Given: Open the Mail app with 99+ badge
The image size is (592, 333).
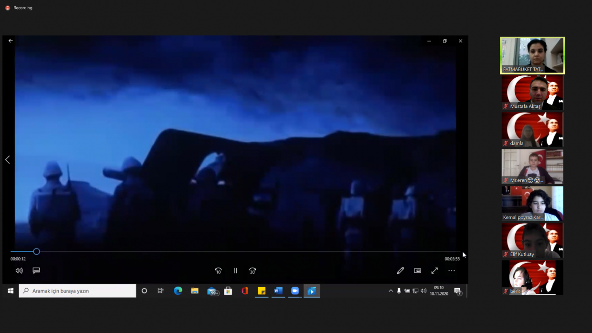Looking at the screenshot, I should [212, 291].
